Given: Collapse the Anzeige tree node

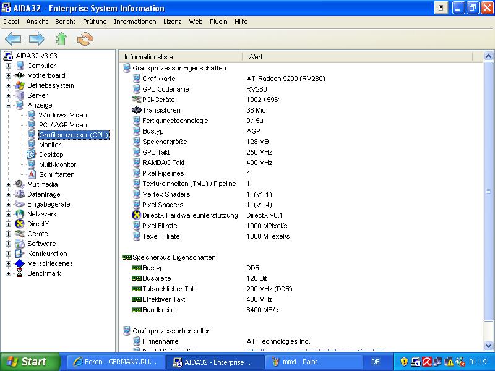Looking at the screenshot, I should coord(8,105).
